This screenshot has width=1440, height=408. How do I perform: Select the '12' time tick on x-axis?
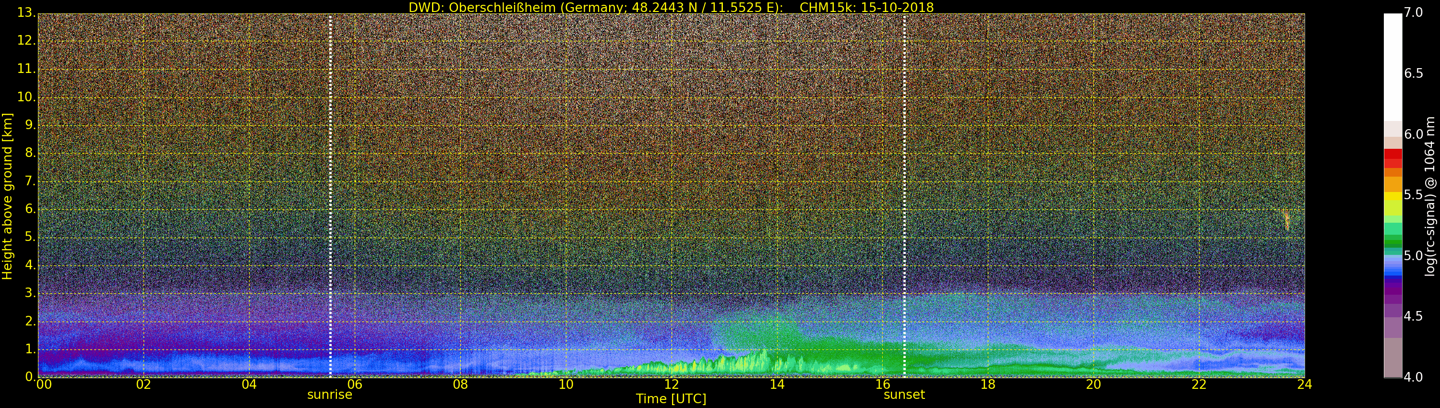coord(672,384)
